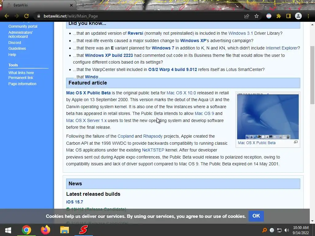The image size is (315, 236).
Task: Open the Mac OS X Public Beta thumbnail
Action: pyautogui.click(x=268, y=116)
